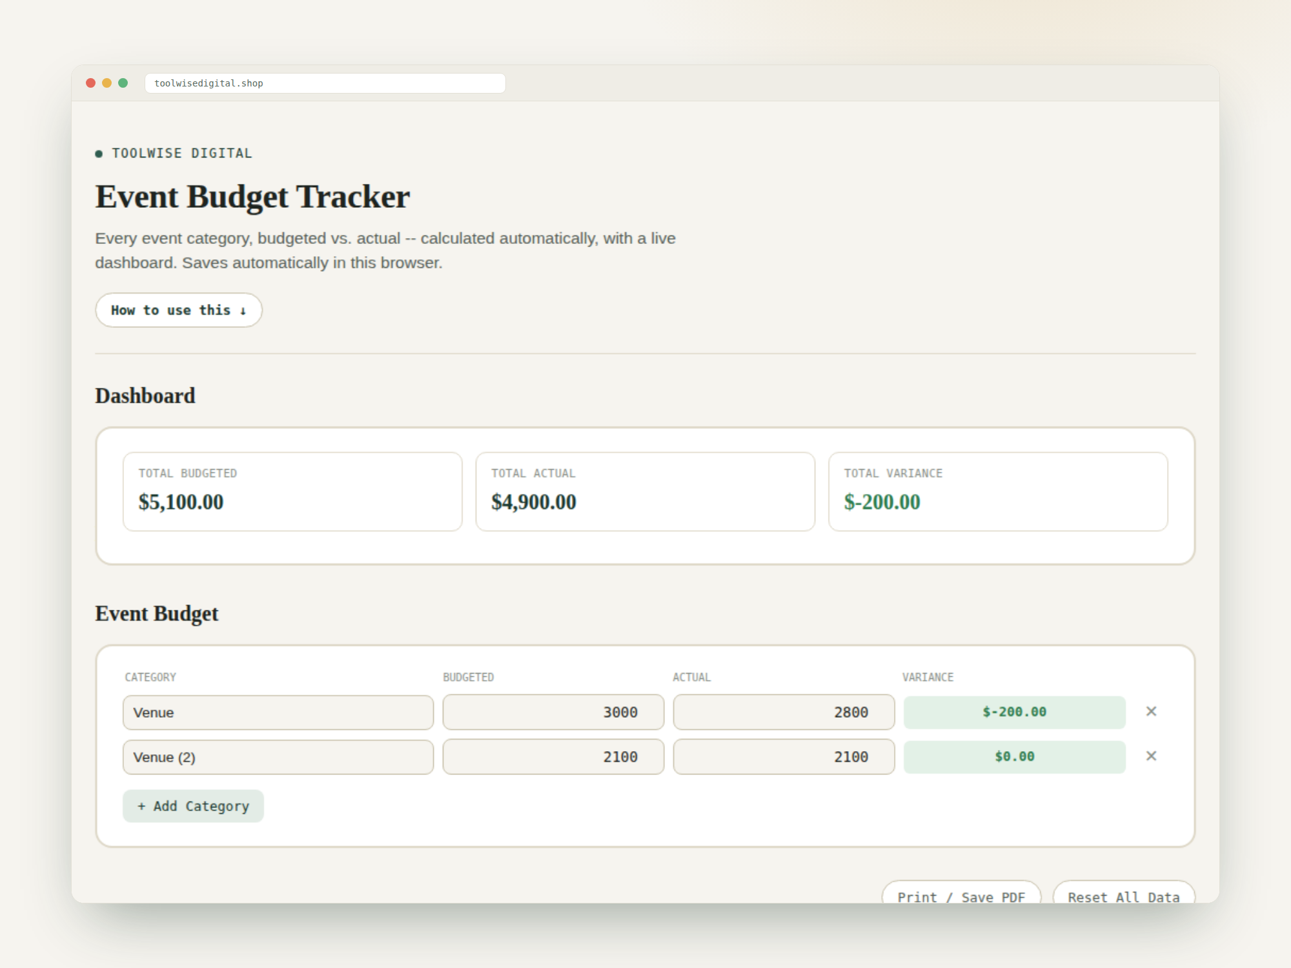
Task: Click the red window close dot
Action: click(x=91, y=83)
